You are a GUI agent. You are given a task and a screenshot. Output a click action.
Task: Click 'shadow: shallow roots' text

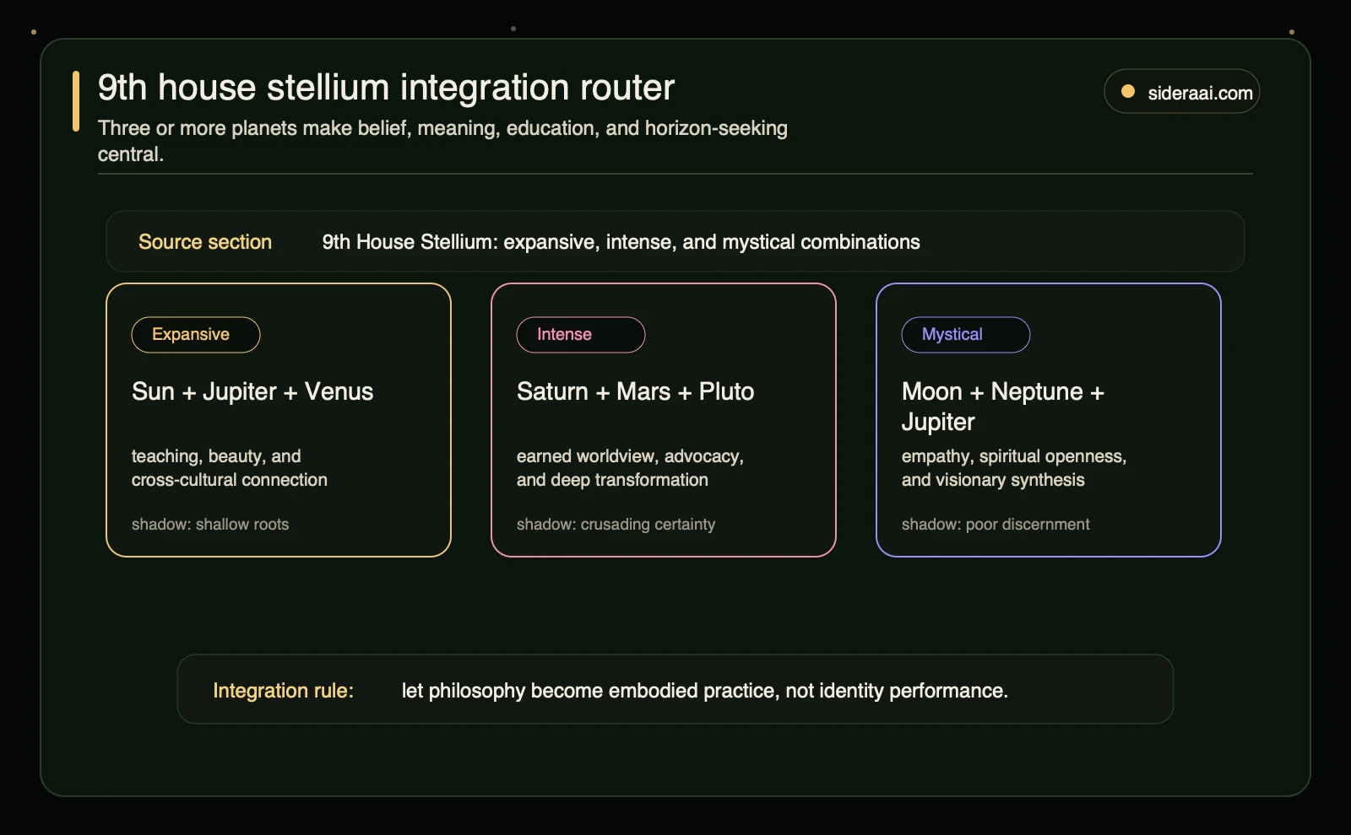pos(210,525)
